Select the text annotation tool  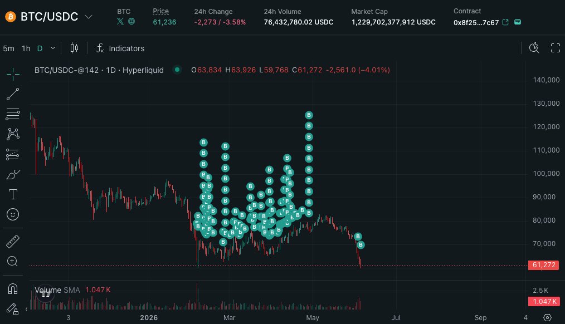13,194
